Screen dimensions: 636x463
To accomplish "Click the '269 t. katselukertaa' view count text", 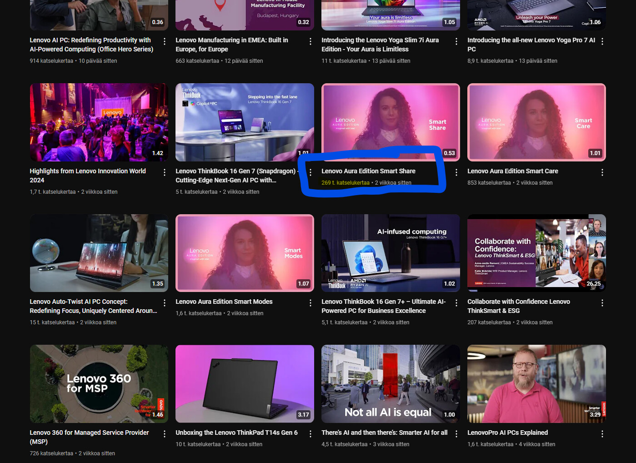I will [x=346, y=183].
